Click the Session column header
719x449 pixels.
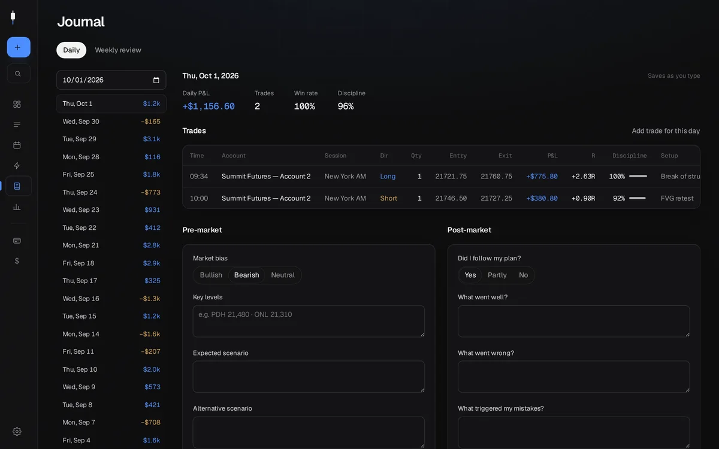(x=336, y=156)
